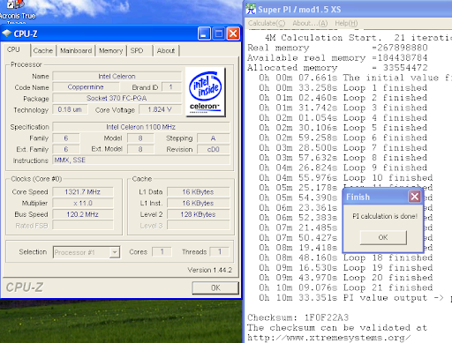Screen dimensions: 452x343
Task: Click the L1 Data value 16 KBytes
Action: pos(198,192)
